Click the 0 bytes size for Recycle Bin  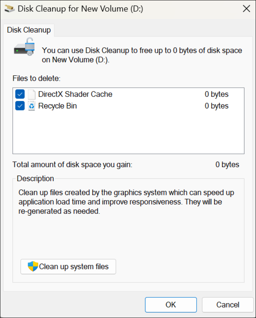click(x=216, y=106)
